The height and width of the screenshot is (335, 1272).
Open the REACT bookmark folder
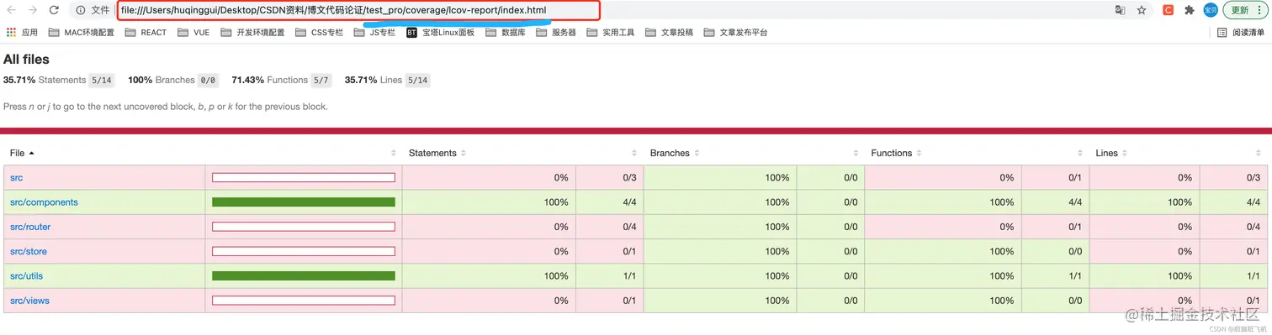146,33
